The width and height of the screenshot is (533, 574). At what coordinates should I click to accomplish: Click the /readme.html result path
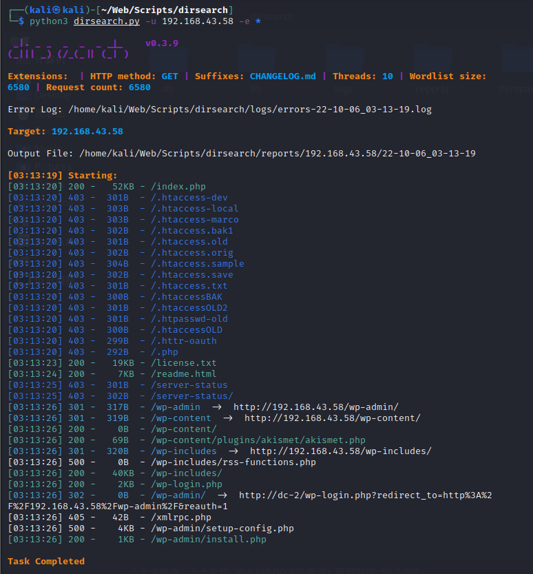(x=183, y=374)
